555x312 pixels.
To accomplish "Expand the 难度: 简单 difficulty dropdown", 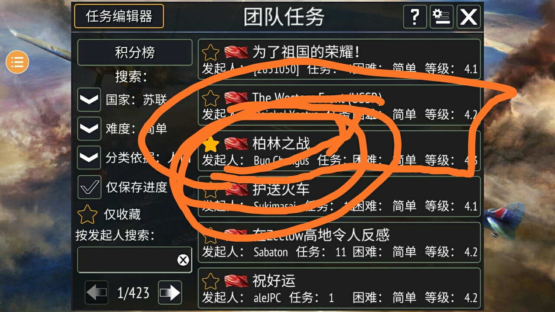I will (89, 129).
